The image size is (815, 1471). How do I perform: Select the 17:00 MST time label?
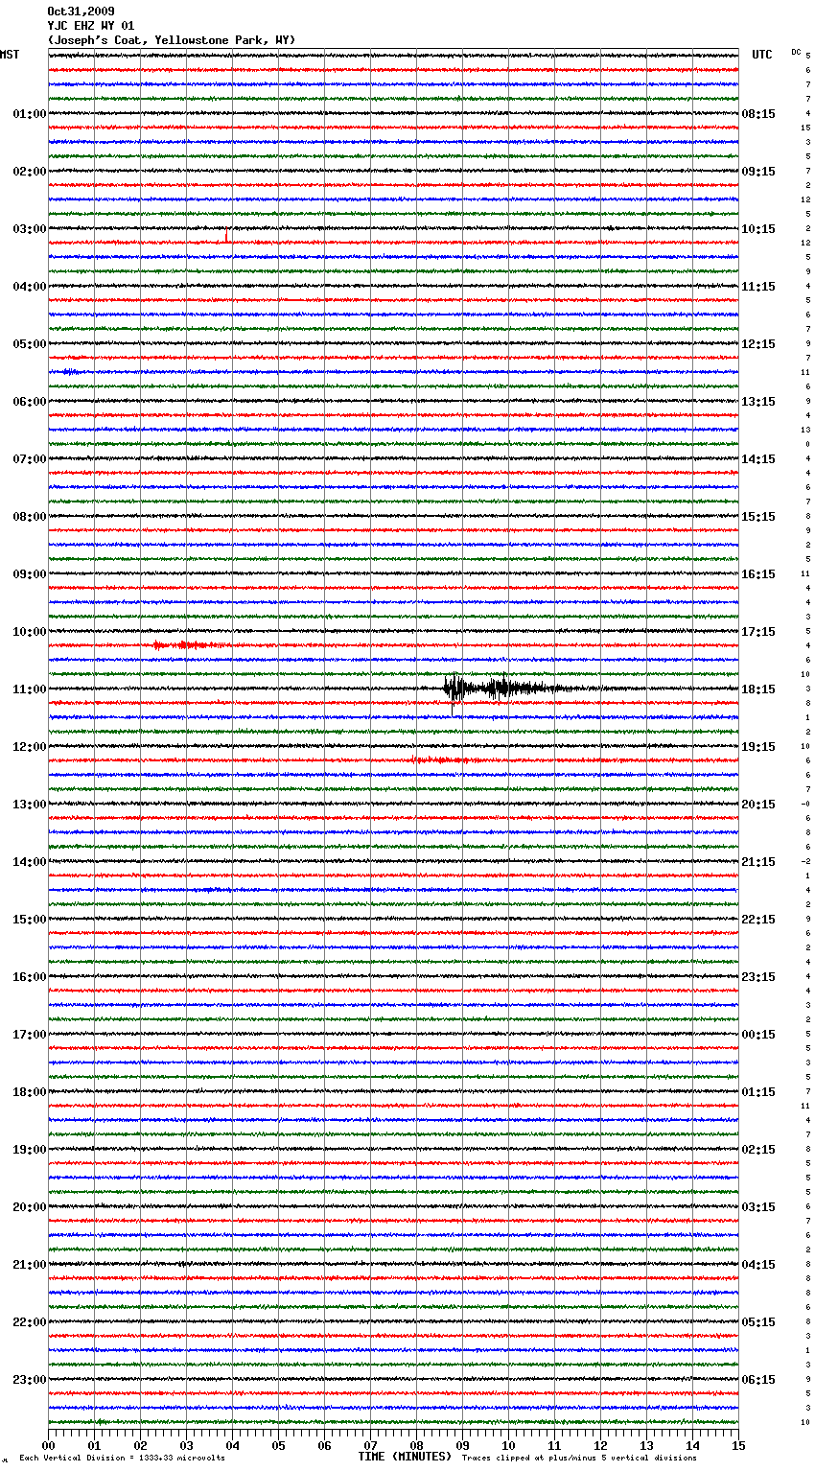30,1035
